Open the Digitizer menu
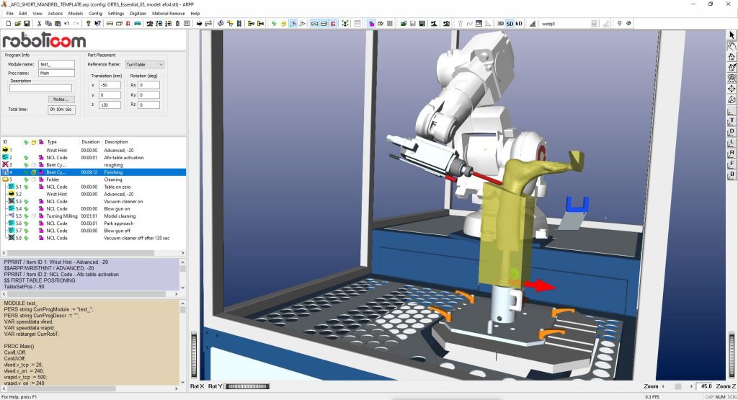Viewport: 738px width, 400px height. [x=137, y=13]
